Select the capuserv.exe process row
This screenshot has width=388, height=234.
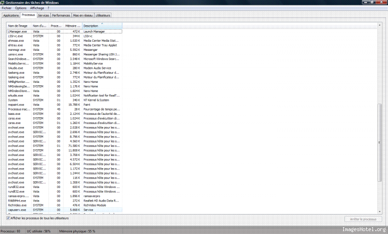[16, 210]
